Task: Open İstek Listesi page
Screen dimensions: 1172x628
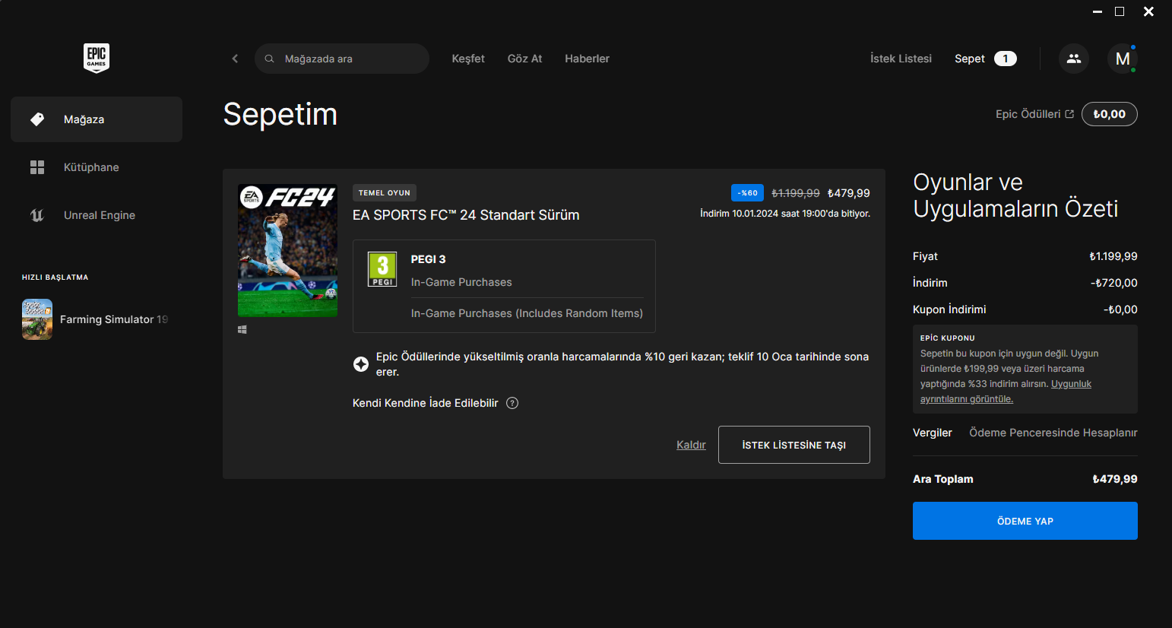Action: click(x=901, y=59)
